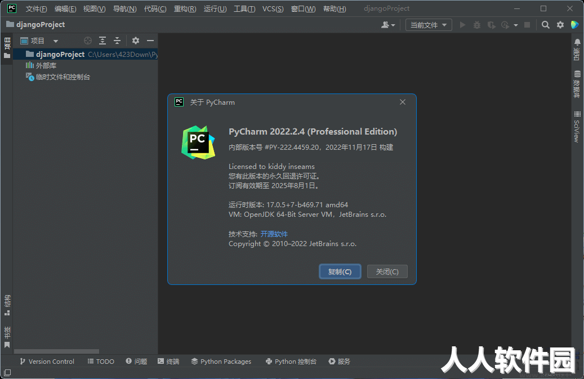Click the JetBrains Toolbox colorful icon
This screenshot has width=584, height=379.
pos(575,25)
